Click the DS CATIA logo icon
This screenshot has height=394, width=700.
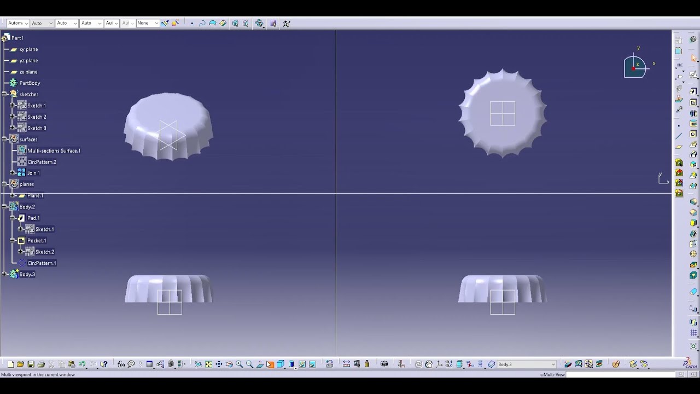click(691, 363)
